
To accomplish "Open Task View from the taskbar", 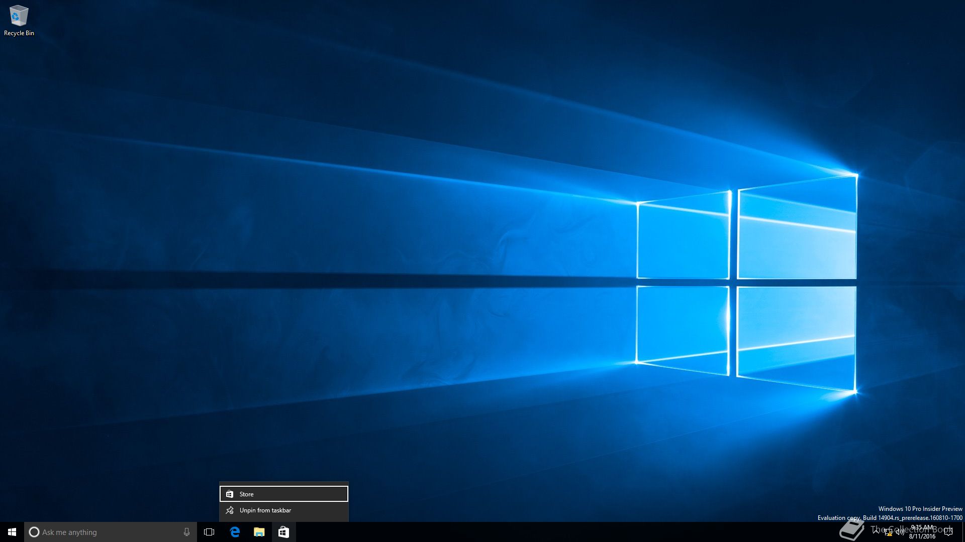I will (x=209, y=532).
